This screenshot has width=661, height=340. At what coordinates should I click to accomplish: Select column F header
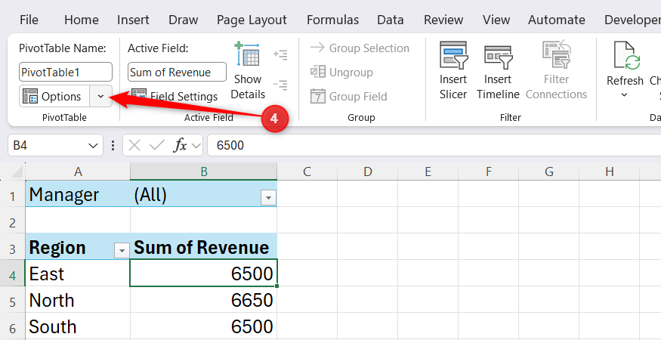[489, 172]
